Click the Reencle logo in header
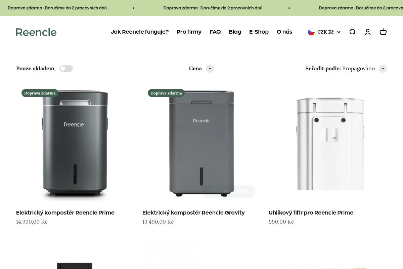The height and width of the screenshot is (269, 403). coord(36,32)
